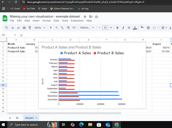This screenshot has width=172, height=128.
Task: Open the Extensions menu
Action: (77, 21)
